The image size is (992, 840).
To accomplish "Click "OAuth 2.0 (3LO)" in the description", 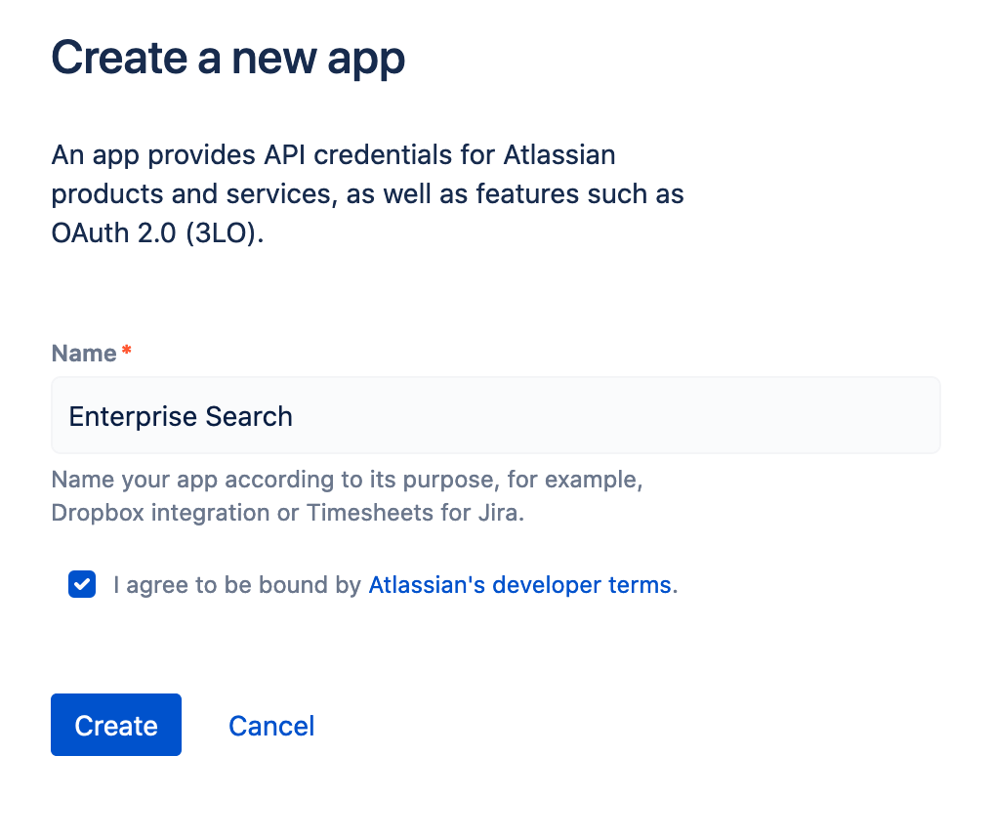I will pos(157,233).
